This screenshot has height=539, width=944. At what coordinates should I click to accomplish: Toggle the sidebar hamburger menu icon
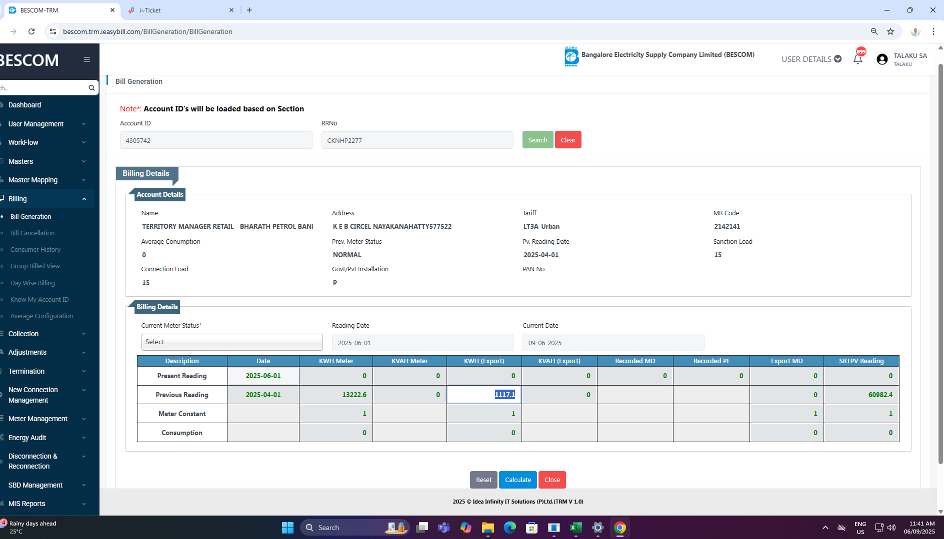(87, 59)
